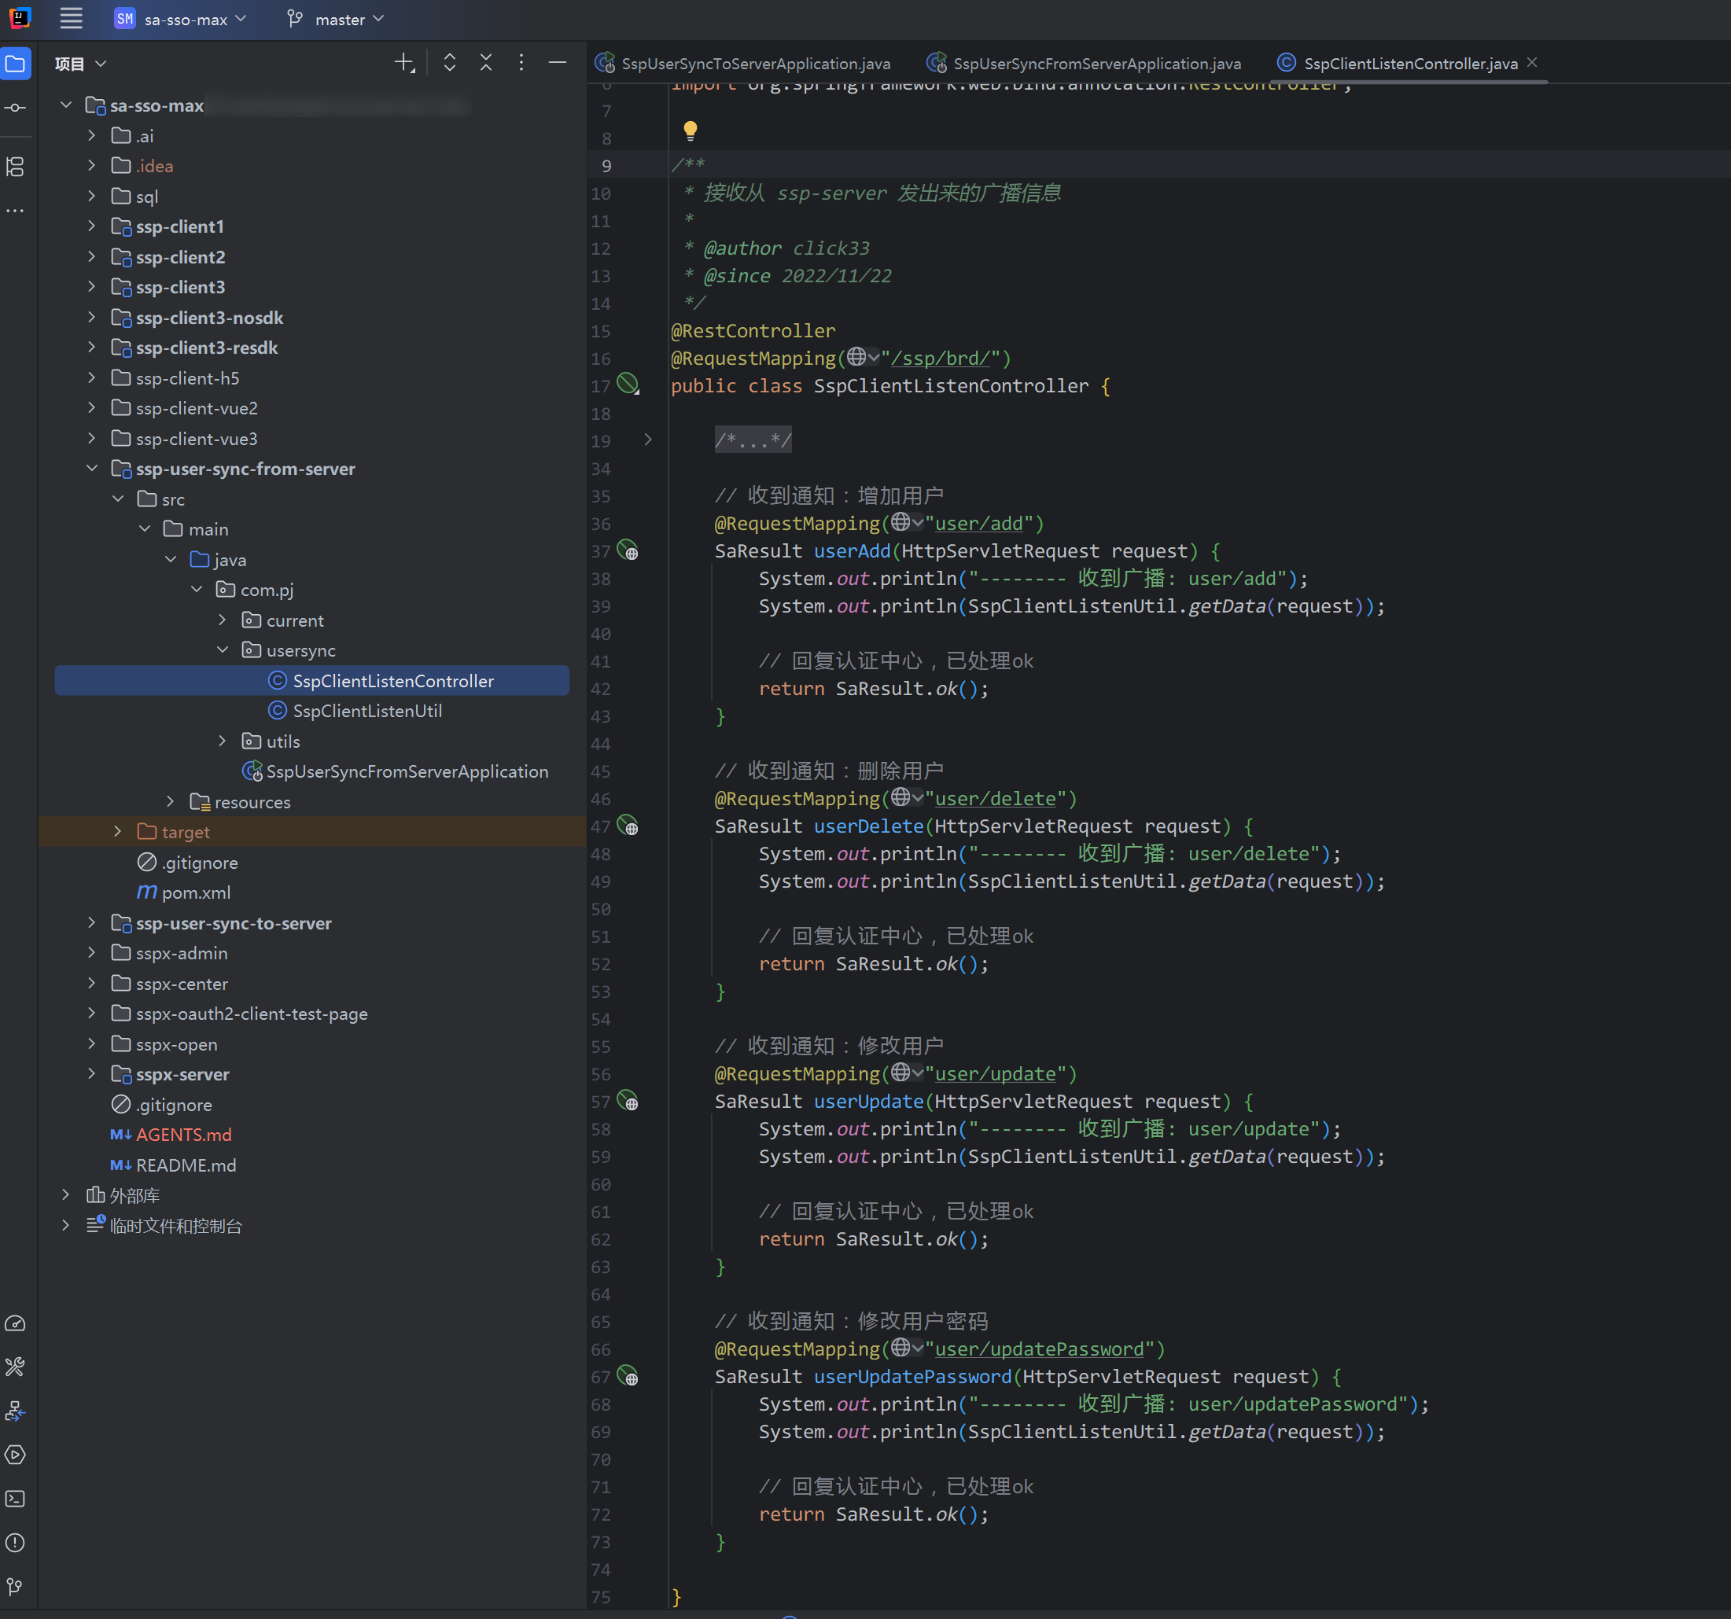
Task: Open the Structure tool window icon
Action: point(16,167)
